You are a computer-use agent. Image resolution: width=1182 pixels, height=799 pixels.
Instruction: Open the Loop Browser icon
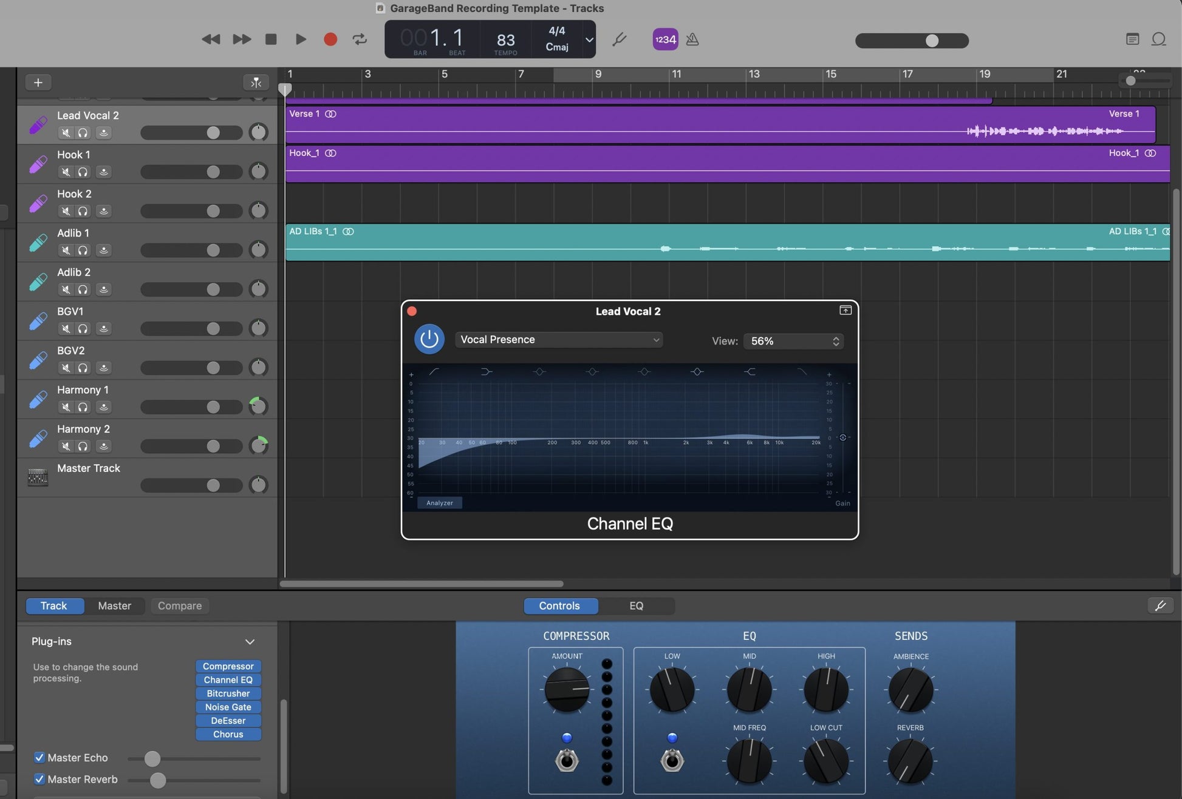[x=1158, y=39]
